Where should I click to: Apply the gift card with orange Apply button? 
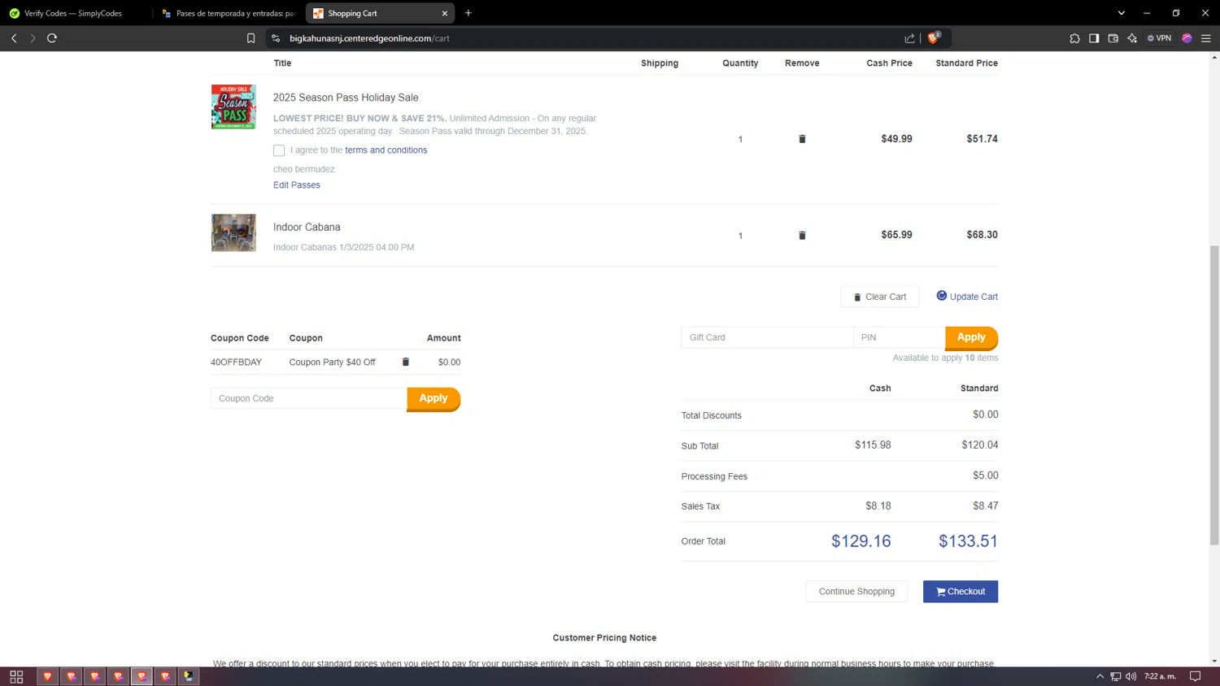click(x=971, y=337)
